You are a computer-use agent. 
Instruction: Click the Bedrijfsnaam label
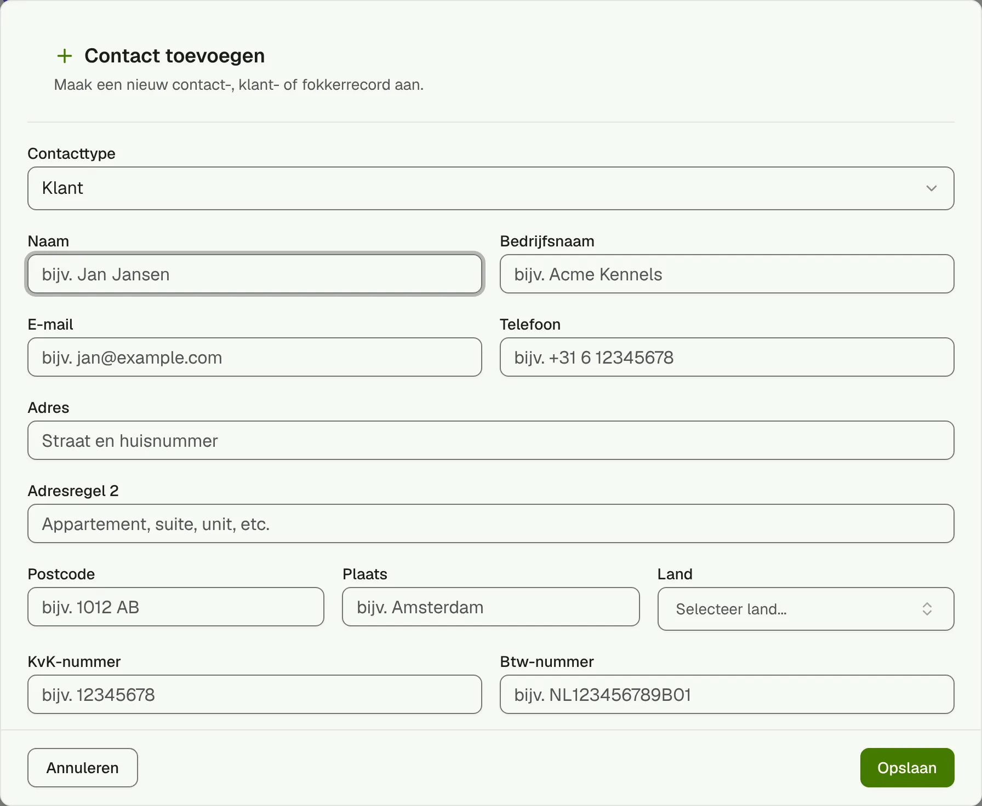[547, 241]
